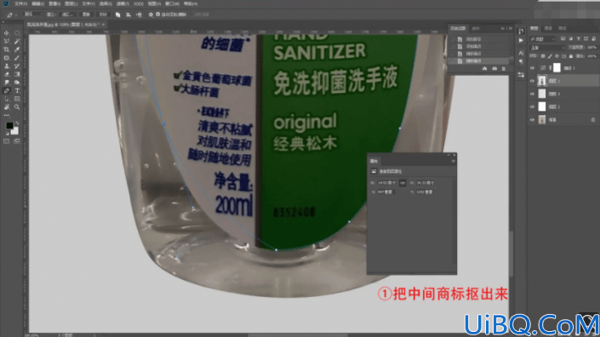Image resolution: width=600 pixels, height=337 pixels.
Task: Select the Eyedropper tool
Action: (x=17, y=49)
